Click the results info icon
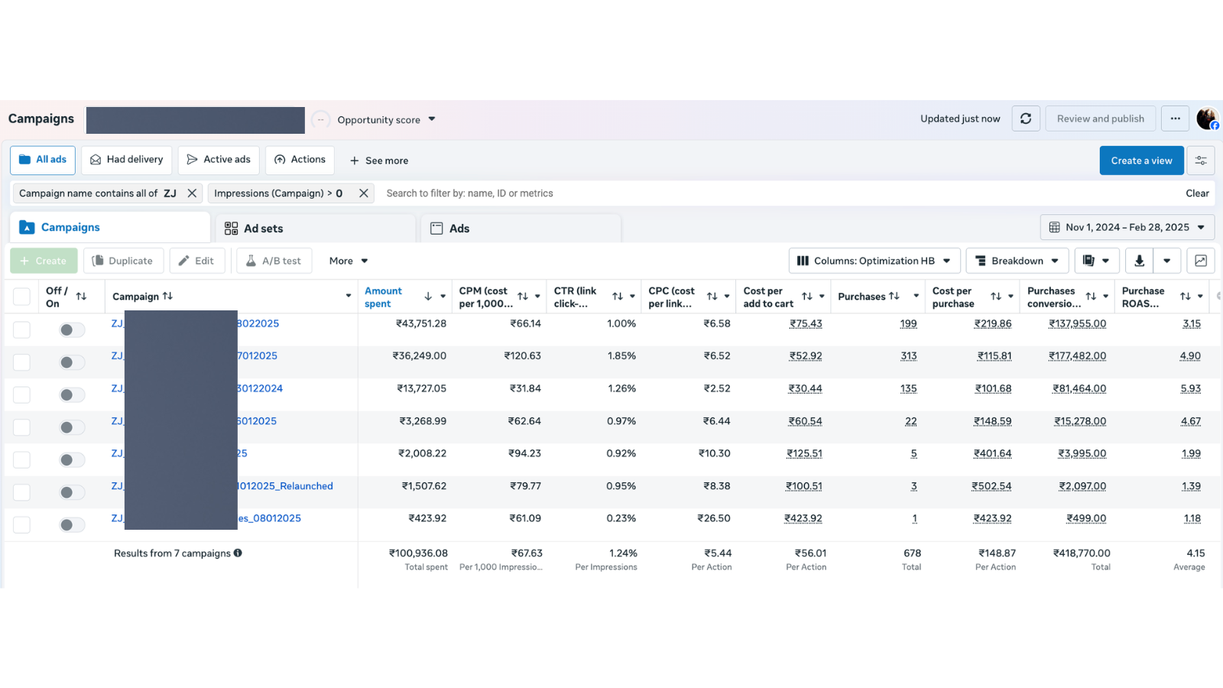 click(238, 553)
